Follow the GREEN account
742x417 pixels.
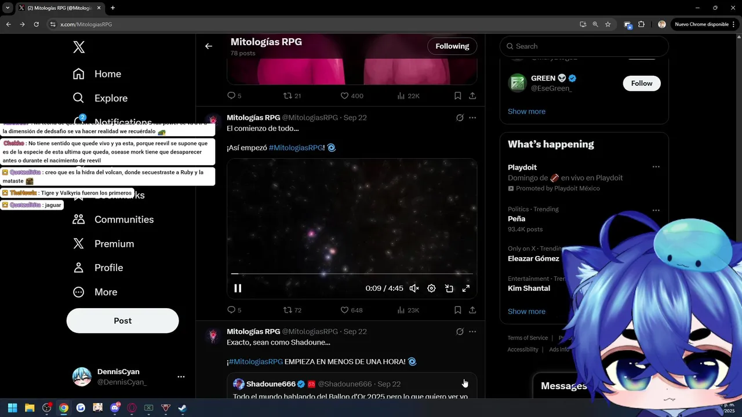642,83
